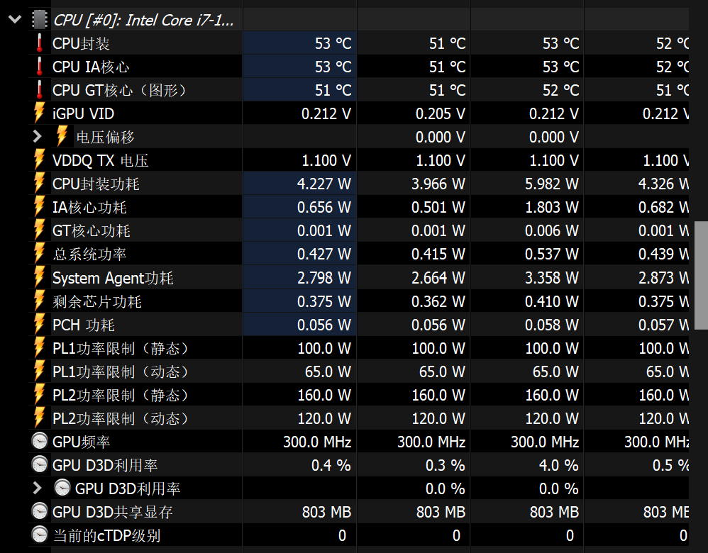Click the 4.227 W current value cell
The width and height of the screenshot is (708, 553).
pyautogui.click(x=324, y=184)
